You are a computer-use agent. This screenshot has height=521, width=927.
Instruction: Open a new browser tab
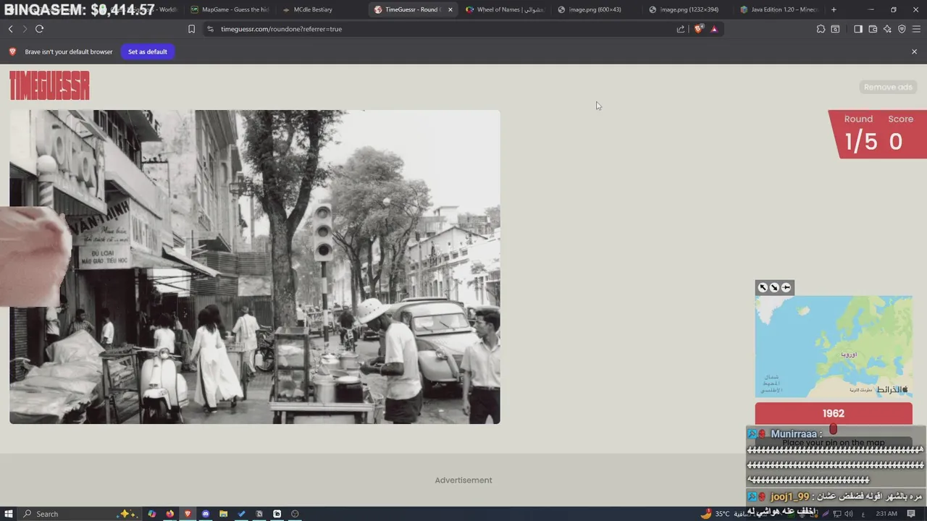[834, 9]
